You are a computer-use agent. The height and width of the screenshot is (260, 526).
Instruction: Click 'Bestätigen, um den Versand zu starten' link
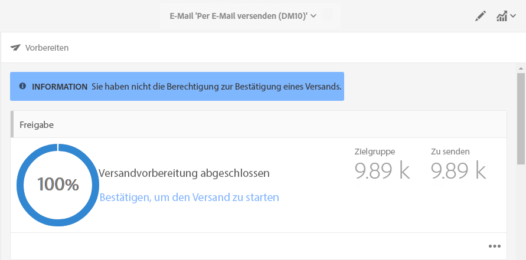(189, 198)
